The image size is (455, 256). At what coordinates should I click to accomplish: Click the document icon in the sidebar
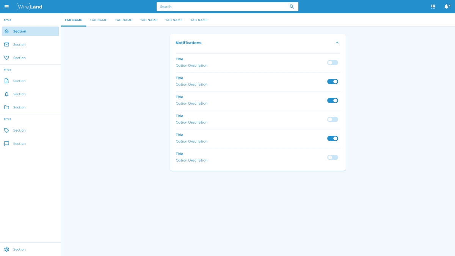click(x=6, y=81)
